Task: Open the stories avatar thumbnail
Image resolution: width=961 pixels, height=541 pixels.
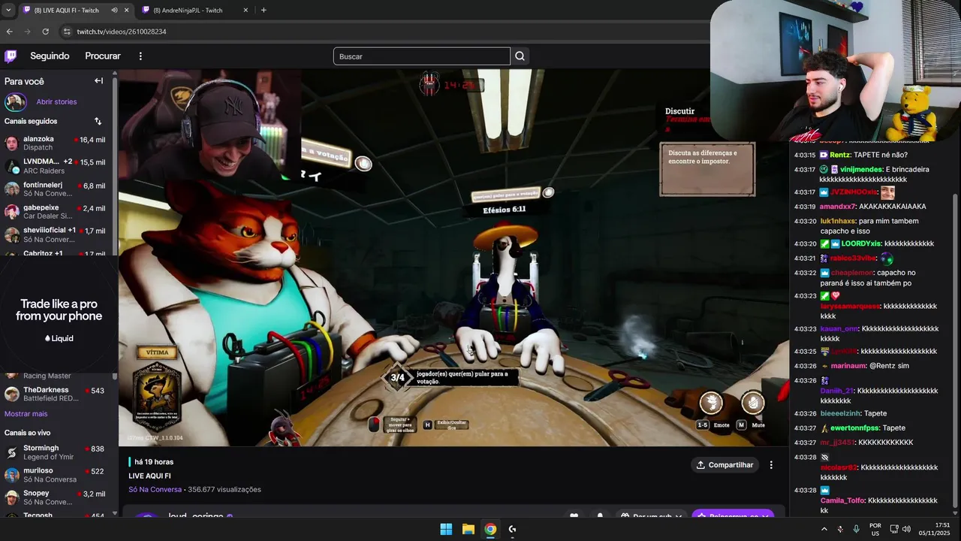Action: [x=15, y=101]
